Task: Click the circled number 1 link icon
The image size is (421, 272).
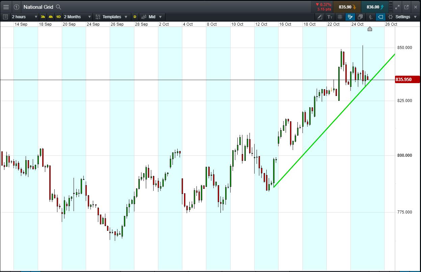Action: (x=16, y=7)
